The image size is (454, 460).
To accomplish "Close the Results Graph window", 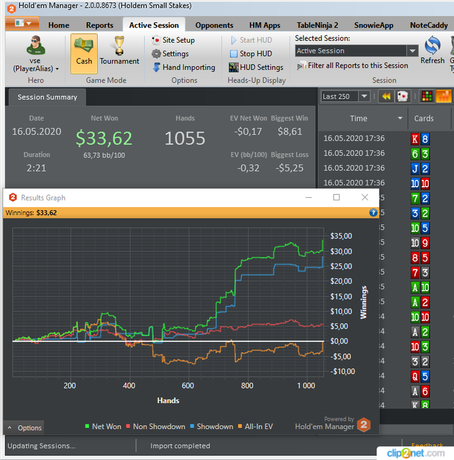I will coord(365,197).
